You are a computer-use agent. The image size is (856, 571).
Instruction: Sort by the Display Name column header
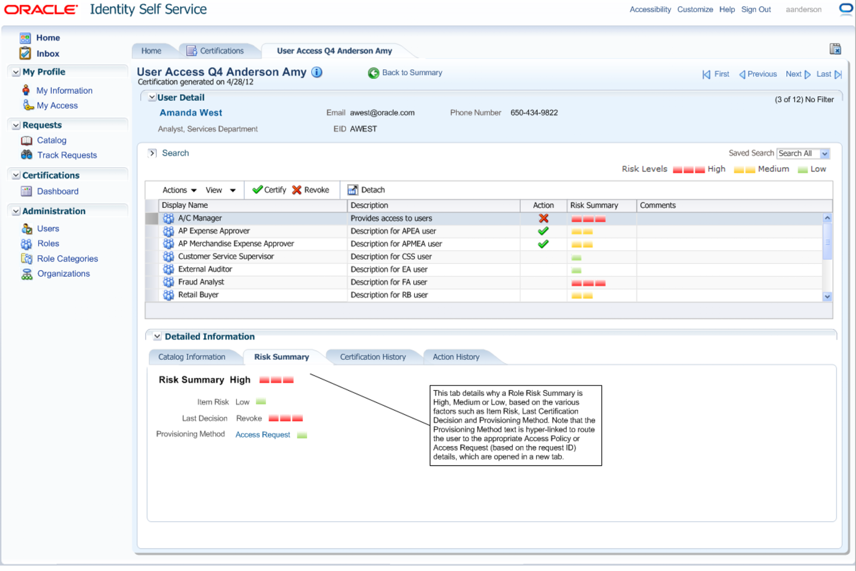[x=253, y=205]
